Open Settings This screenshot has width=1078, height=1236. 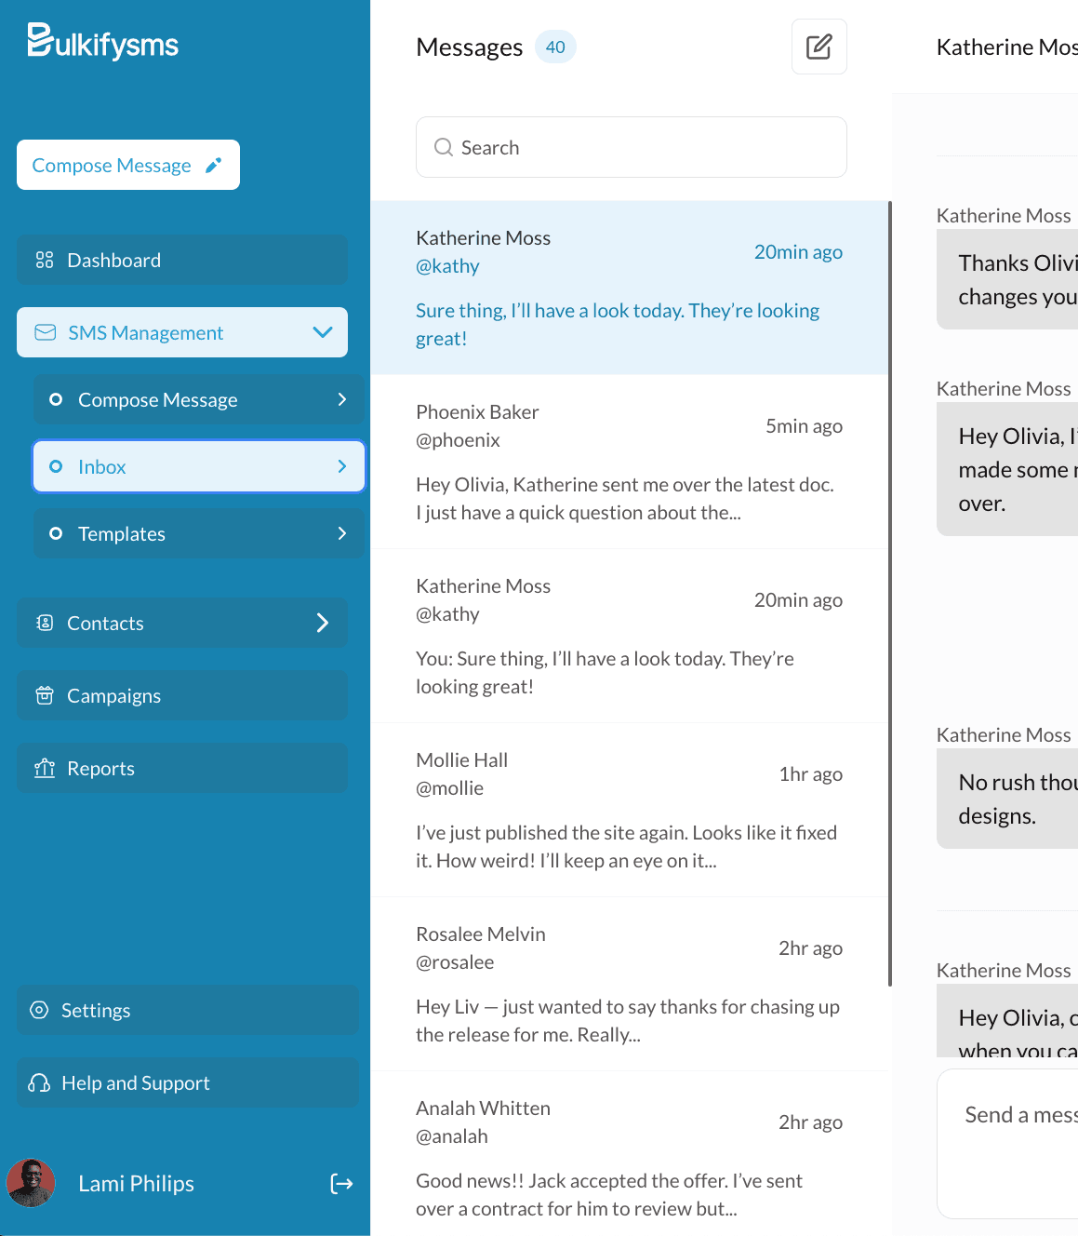(188, 1010)
